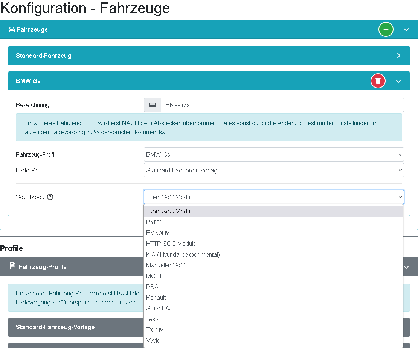Click the keyboard icon beside Bezeichnung
The width and height of the screenshot is (418, 348).
(152, 105)
